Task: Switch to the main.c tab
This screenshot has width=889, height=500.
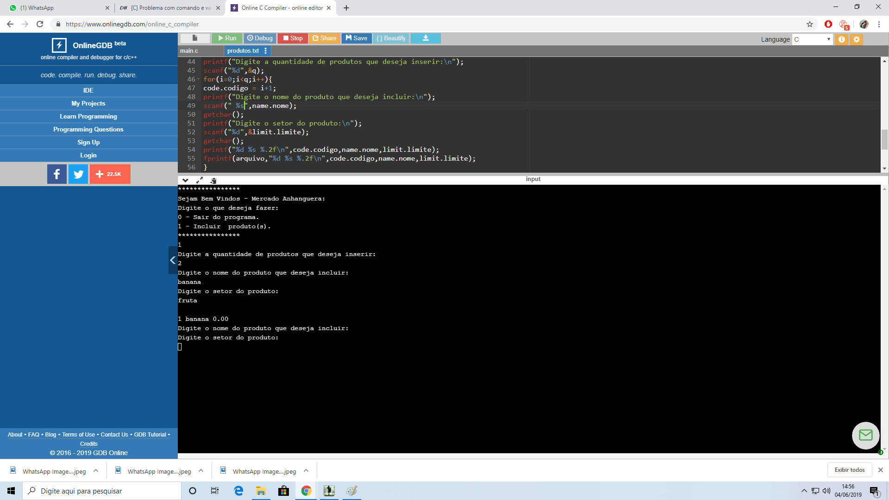Action: pos(189,51)
